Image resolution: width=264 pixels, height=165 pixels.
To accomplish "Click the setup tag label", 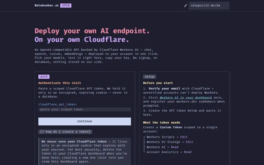I will (149, 77).
